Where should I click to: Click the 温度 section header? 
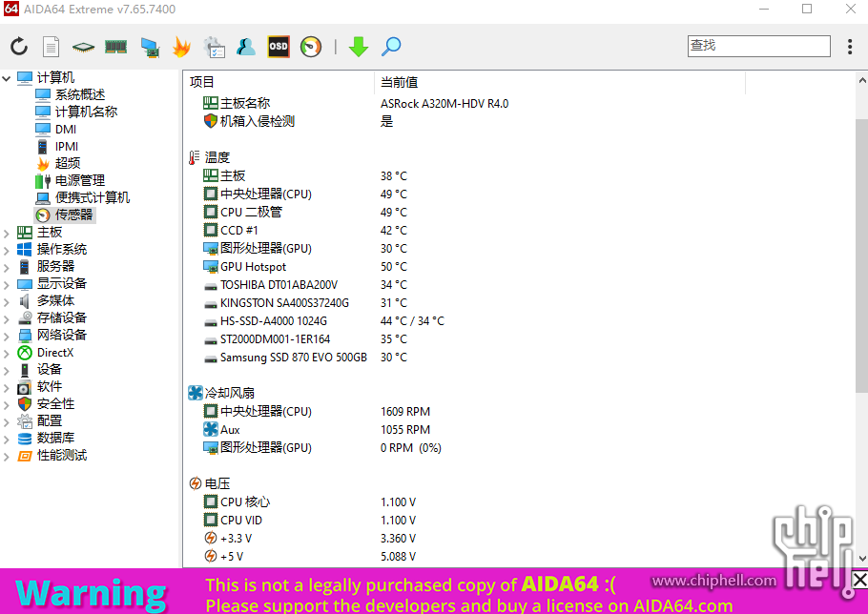point(209,157)
